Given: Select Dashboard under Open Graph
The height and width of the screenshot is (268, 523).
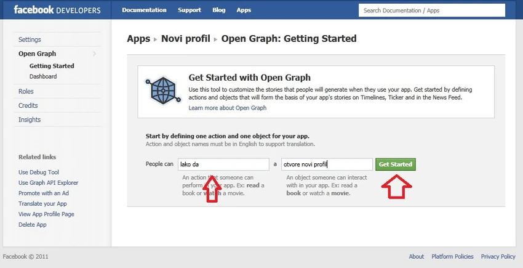Looking at the screenshot, I should (43, 76).
